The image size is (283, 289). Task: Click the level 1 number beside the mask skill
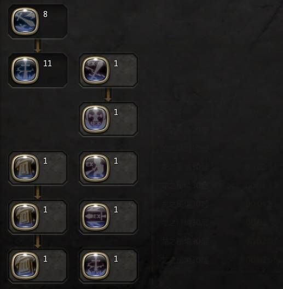[116, 112]
